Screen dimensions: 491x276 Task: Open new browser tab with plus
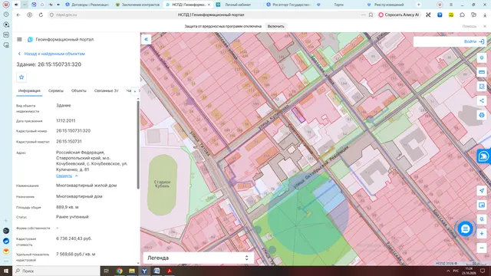[419, 5]
